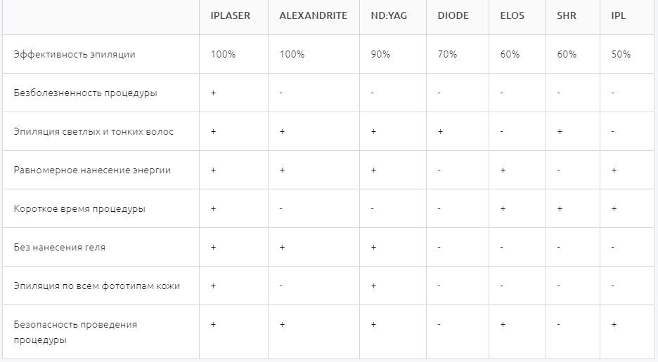This screenshot has height=362, width=658.
Task: Select the 50% efficiency value for IPL
Action: tap(621, 55)
